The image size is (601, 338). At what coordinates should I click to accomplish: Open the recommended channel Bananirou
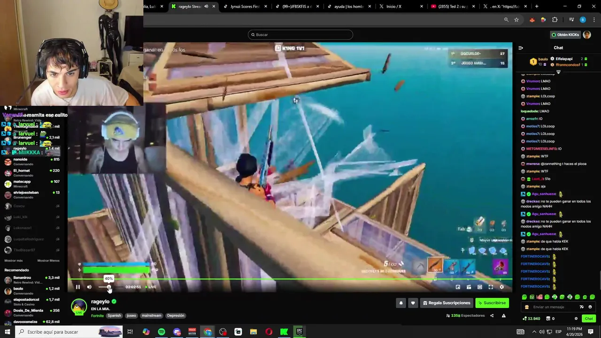point(32,280)
